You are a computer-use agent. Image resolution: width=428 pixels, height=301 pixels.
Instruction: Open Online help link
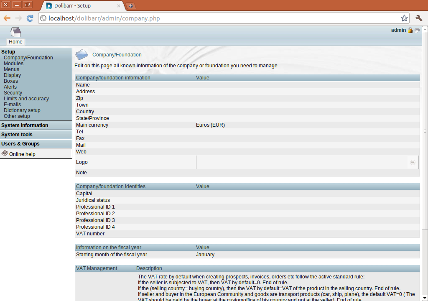[22, 154]
